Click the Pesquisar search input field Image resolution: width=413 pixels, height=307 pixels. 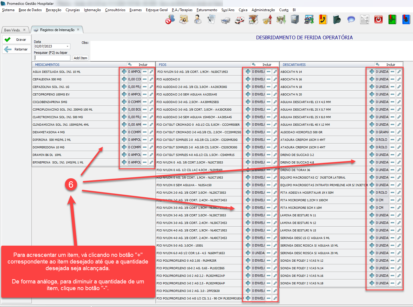[x=52, y=58]
